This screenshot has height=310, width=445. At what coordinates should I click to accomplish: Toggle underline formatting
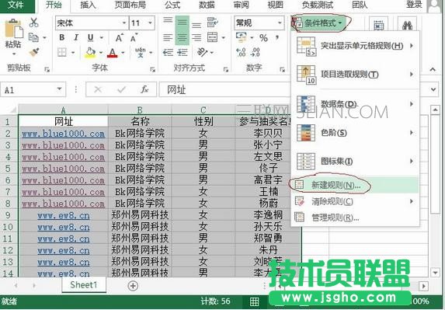91,37
